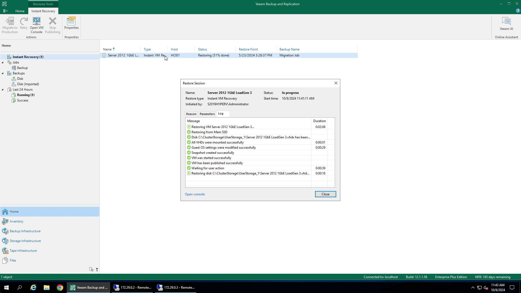Click Migration Job backup name cell
Image resolution: width=521 pixels, height=293 pixels.
[x=289, y=55]
